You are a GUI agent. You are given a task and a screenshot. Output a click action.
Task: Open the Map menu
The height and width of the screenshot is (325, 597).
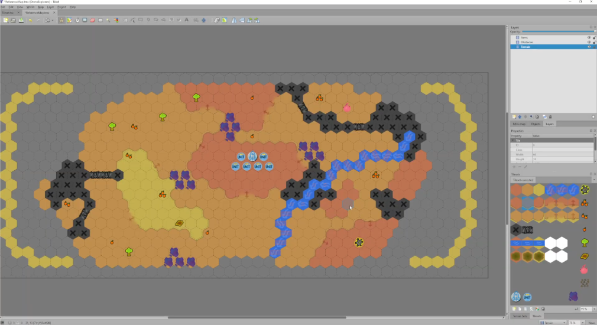coord(40,7)
